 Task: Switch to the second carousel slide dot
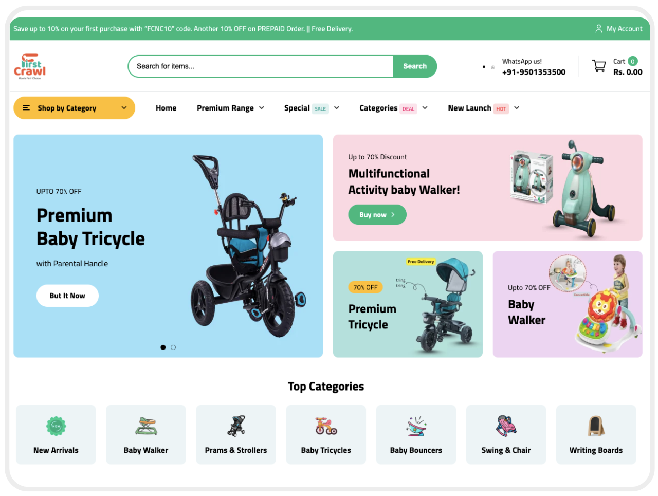173,347
